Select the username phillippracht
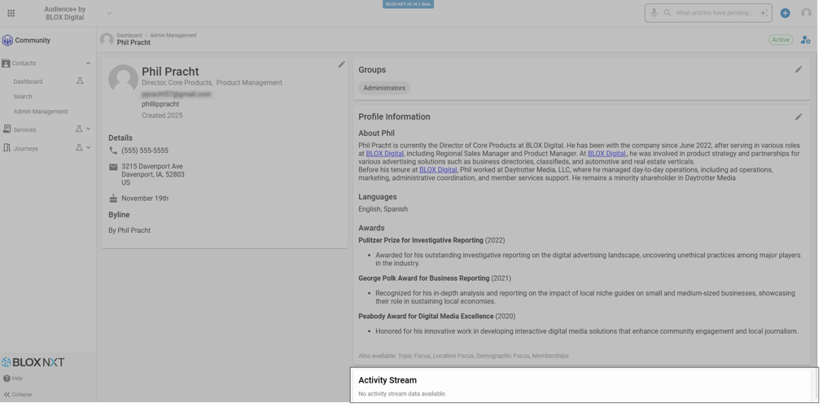The height and width of the screenshot is (407, 823). coord(160,104)
